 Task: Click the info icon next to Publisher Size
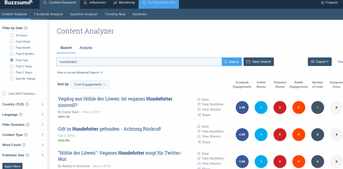[27, 155]
